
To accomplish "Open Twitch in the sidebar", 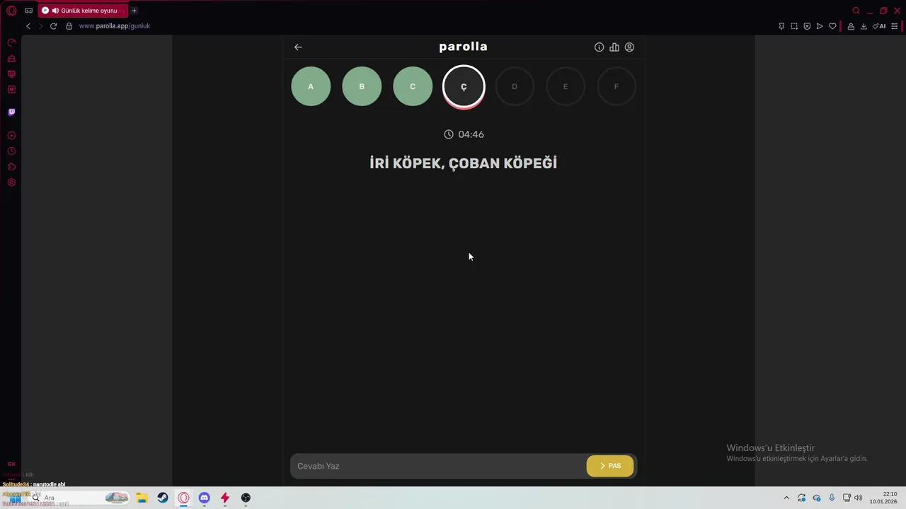I will click(x=11, y=112).
